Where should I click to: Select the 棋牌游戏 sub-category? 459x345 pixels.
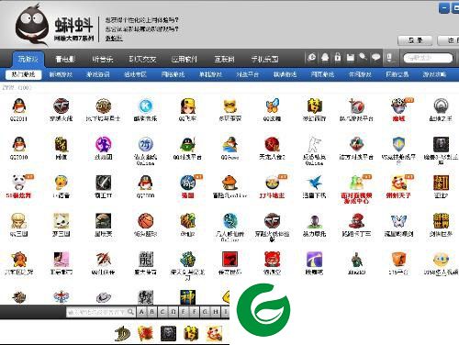click(x=285, y=74)
